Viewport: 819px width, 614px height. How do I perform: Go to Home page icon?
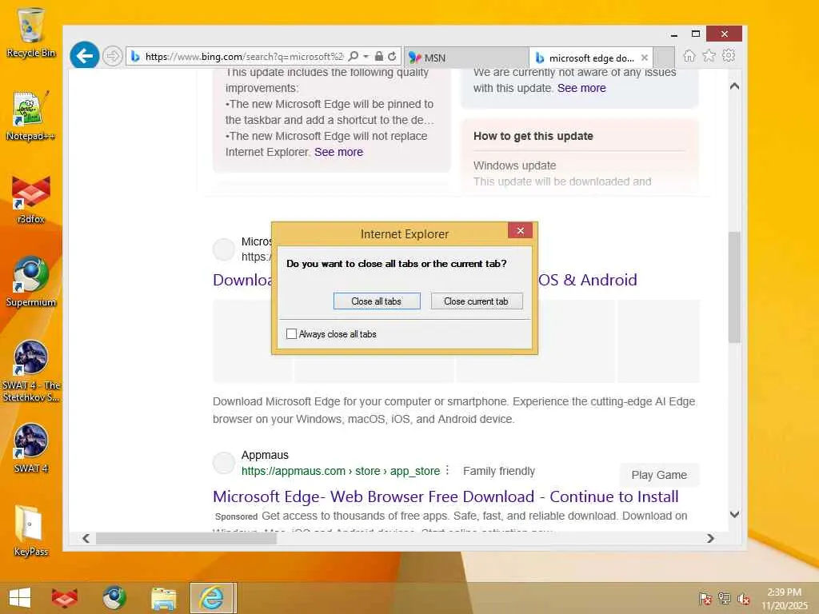689,56
